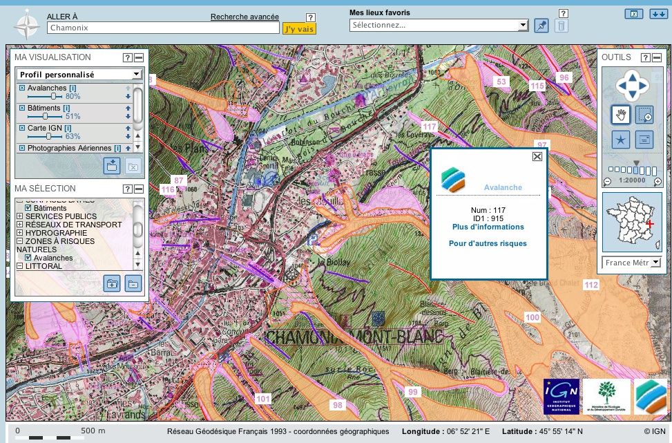Click the Chamonix search input field
The width and height of the screenshot is (672, 443).
pos(163,28)
